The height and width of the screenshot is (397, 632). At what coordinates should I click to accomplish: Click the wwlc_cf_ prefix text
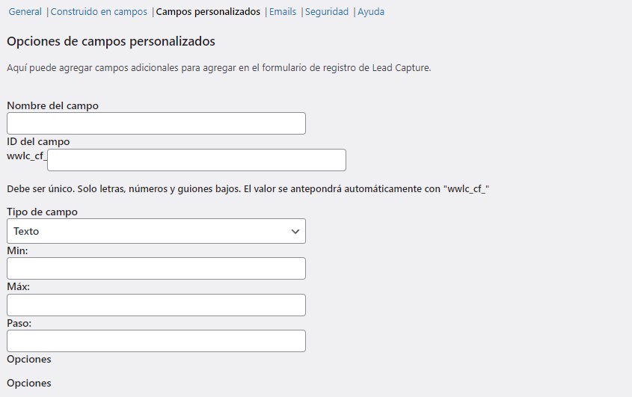tap(26, 156)
